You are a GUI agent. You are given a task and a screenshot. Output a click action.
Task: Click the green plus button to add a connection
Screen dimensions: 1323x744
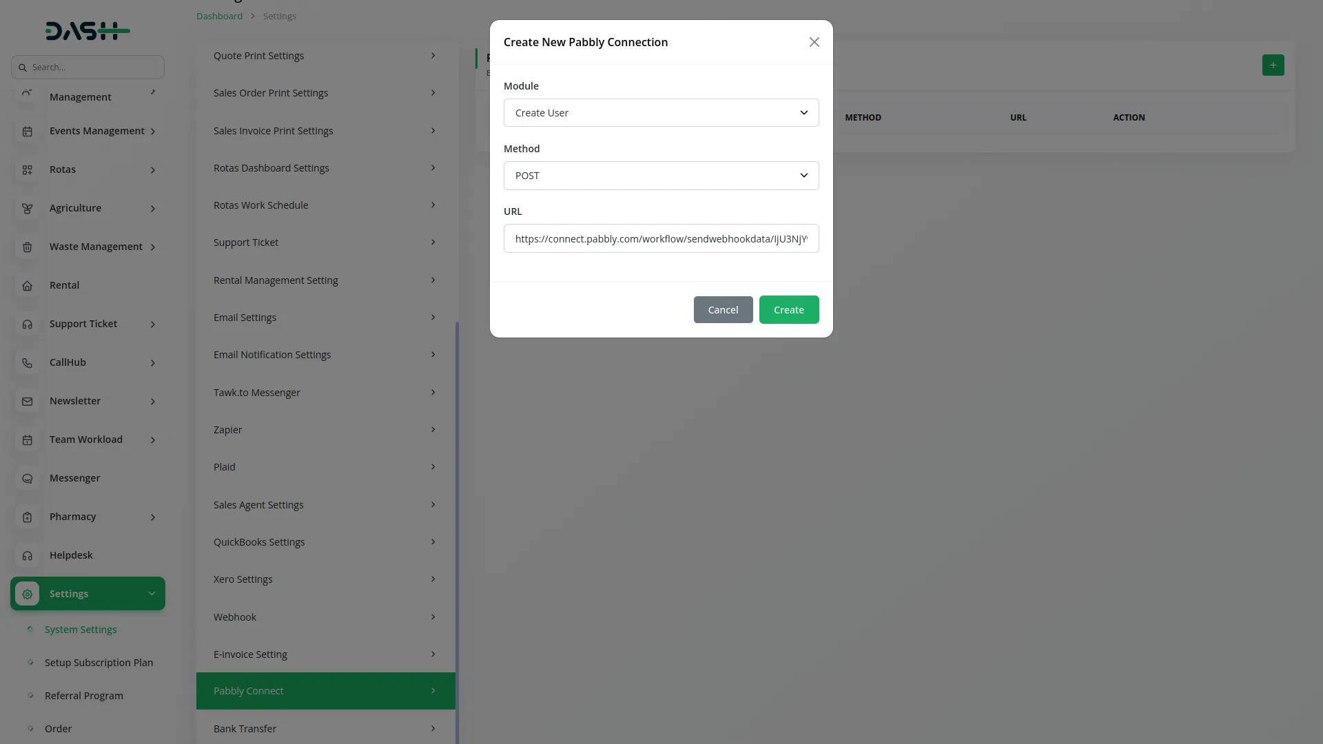pos(1273,65)
